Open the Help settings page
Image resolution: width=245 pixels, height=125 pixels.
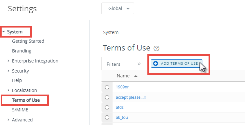coord(17,80)
